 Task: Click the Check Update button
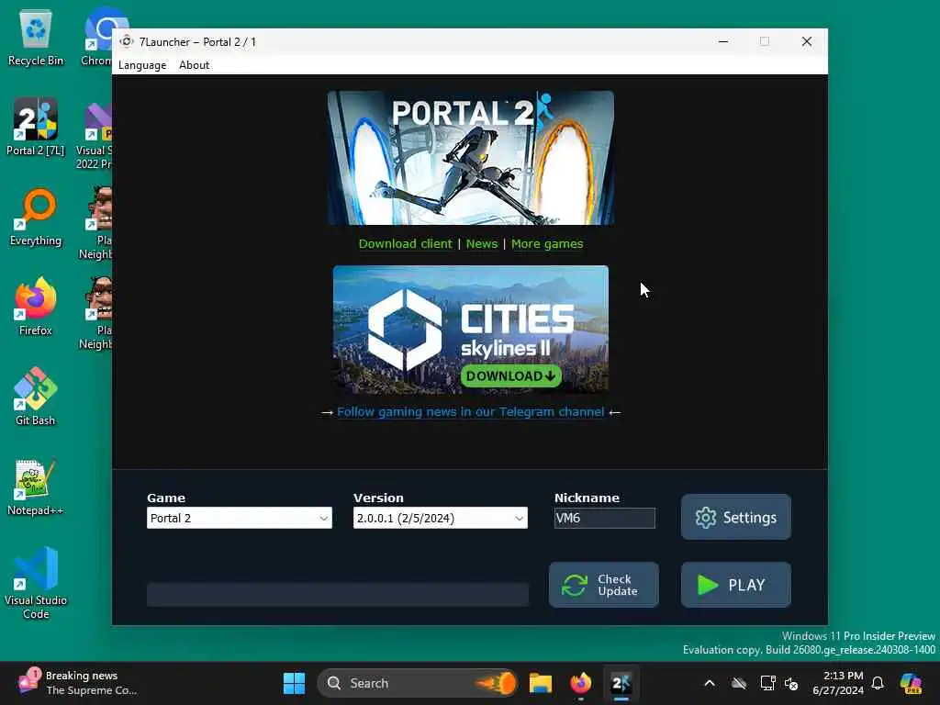(x=604, y=585)
